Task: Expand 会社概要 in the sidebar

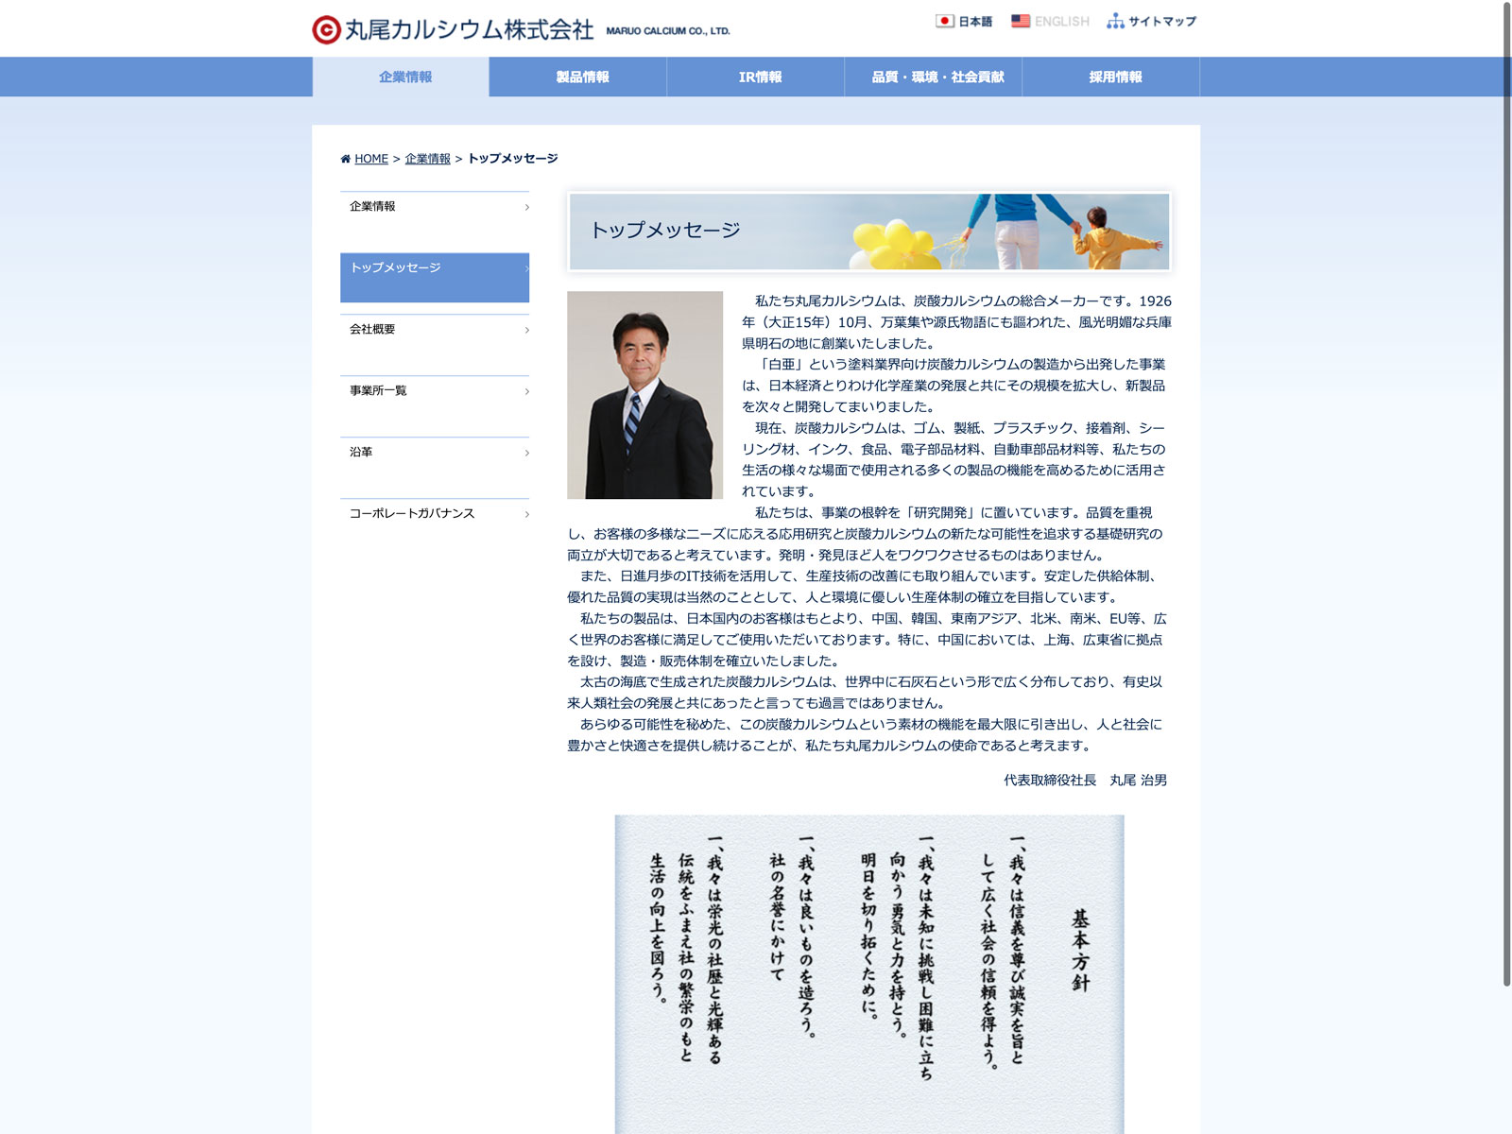Action: [434, 330]
